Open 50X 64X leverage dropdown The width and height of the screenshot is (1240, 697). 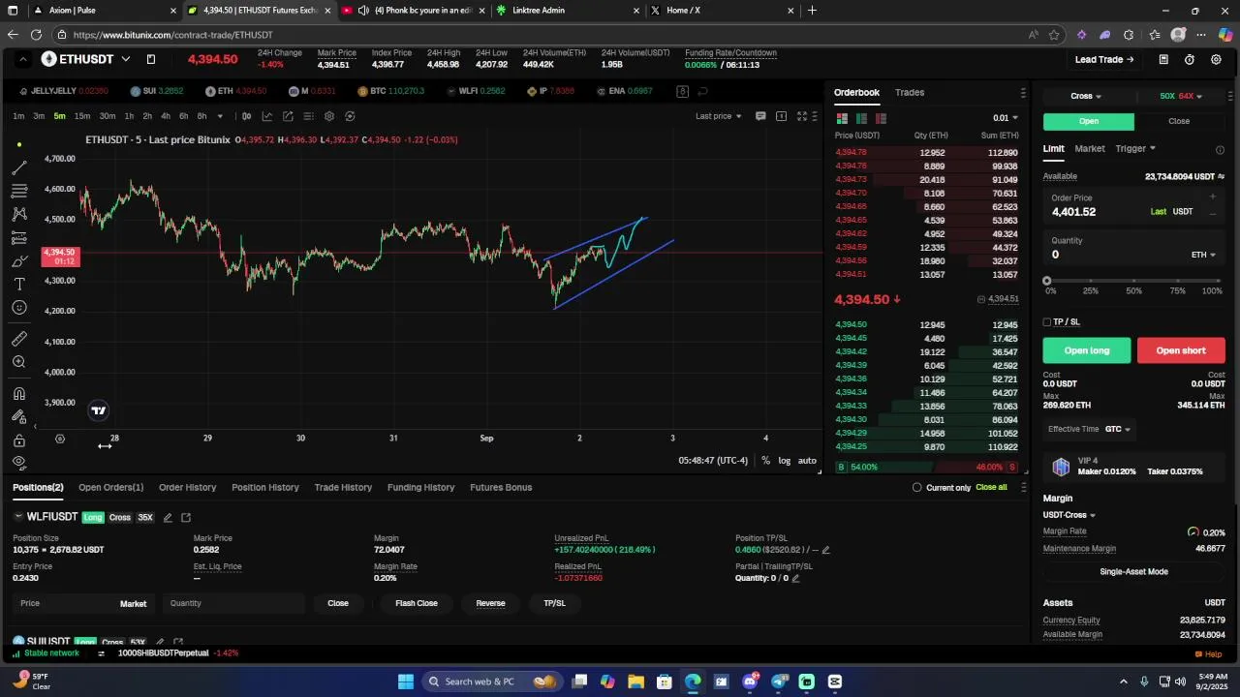pyautogui.click(x=1181, y=96)
